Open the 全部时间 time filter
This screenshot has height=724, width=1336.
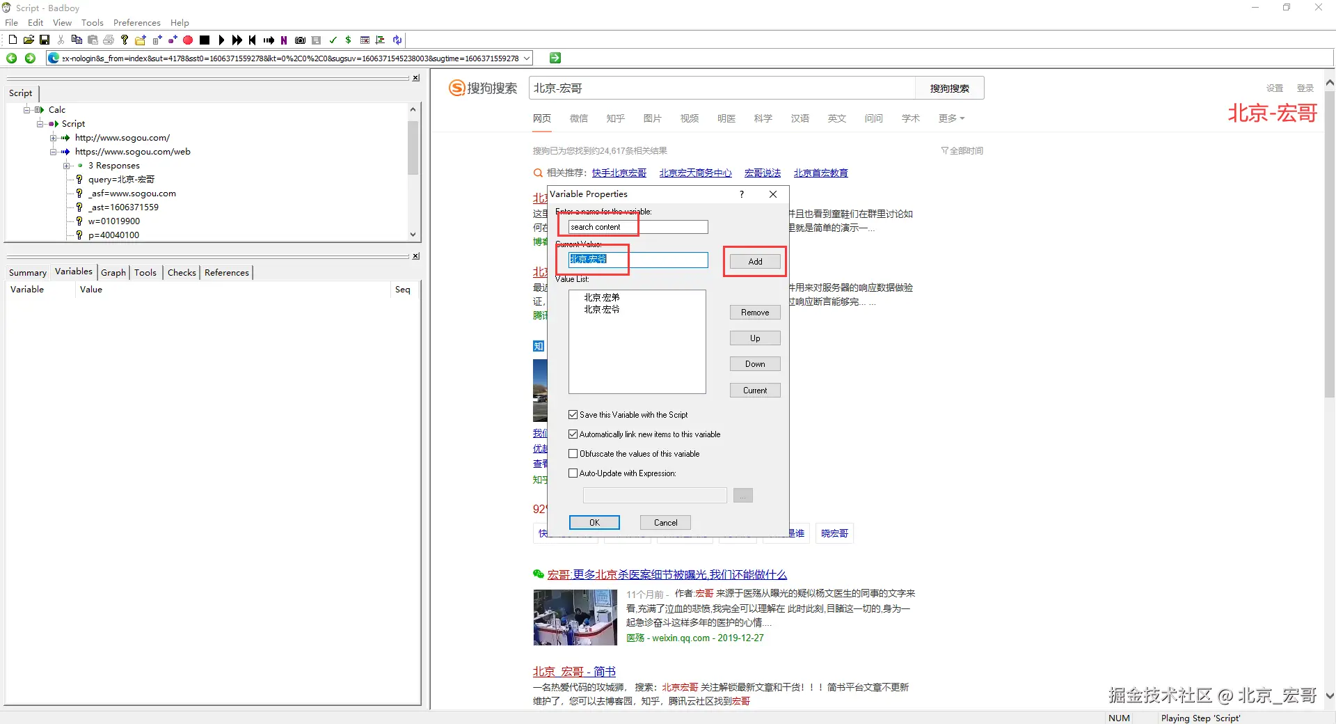click(962, 150)
